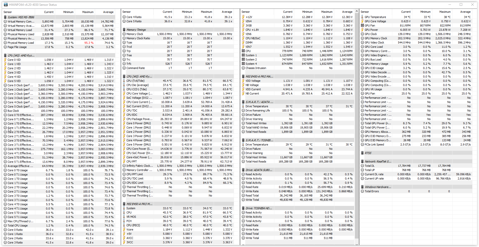Select the fan icon beside System 1

point(243,55)
